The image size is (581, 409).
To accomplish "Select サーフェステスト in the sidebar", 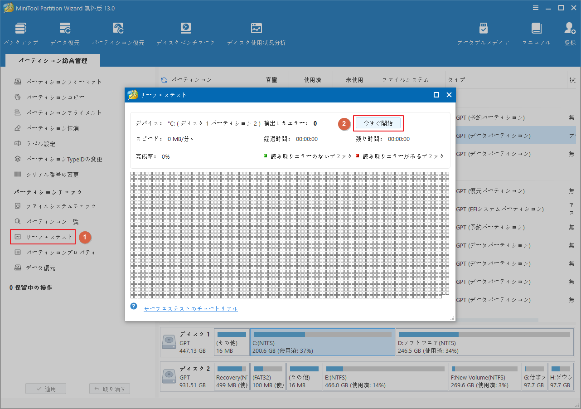I will (43, 237).
